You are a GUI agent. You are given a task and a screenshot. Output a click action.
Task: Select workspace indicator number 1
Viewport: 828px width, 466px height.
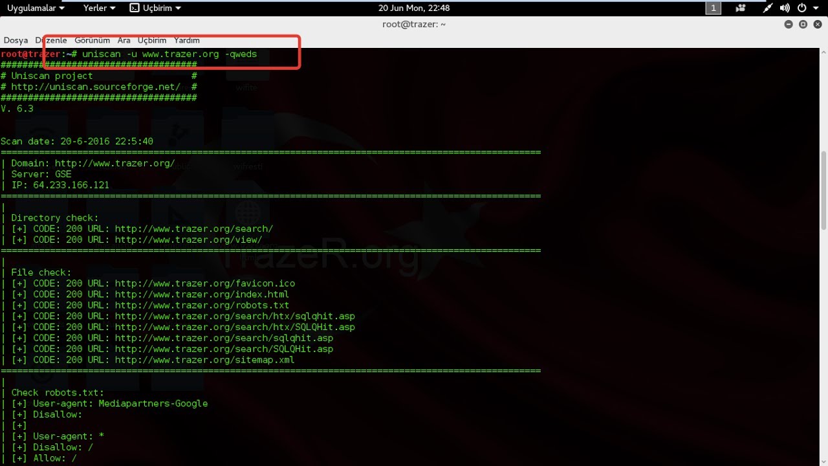coord(713,8)
